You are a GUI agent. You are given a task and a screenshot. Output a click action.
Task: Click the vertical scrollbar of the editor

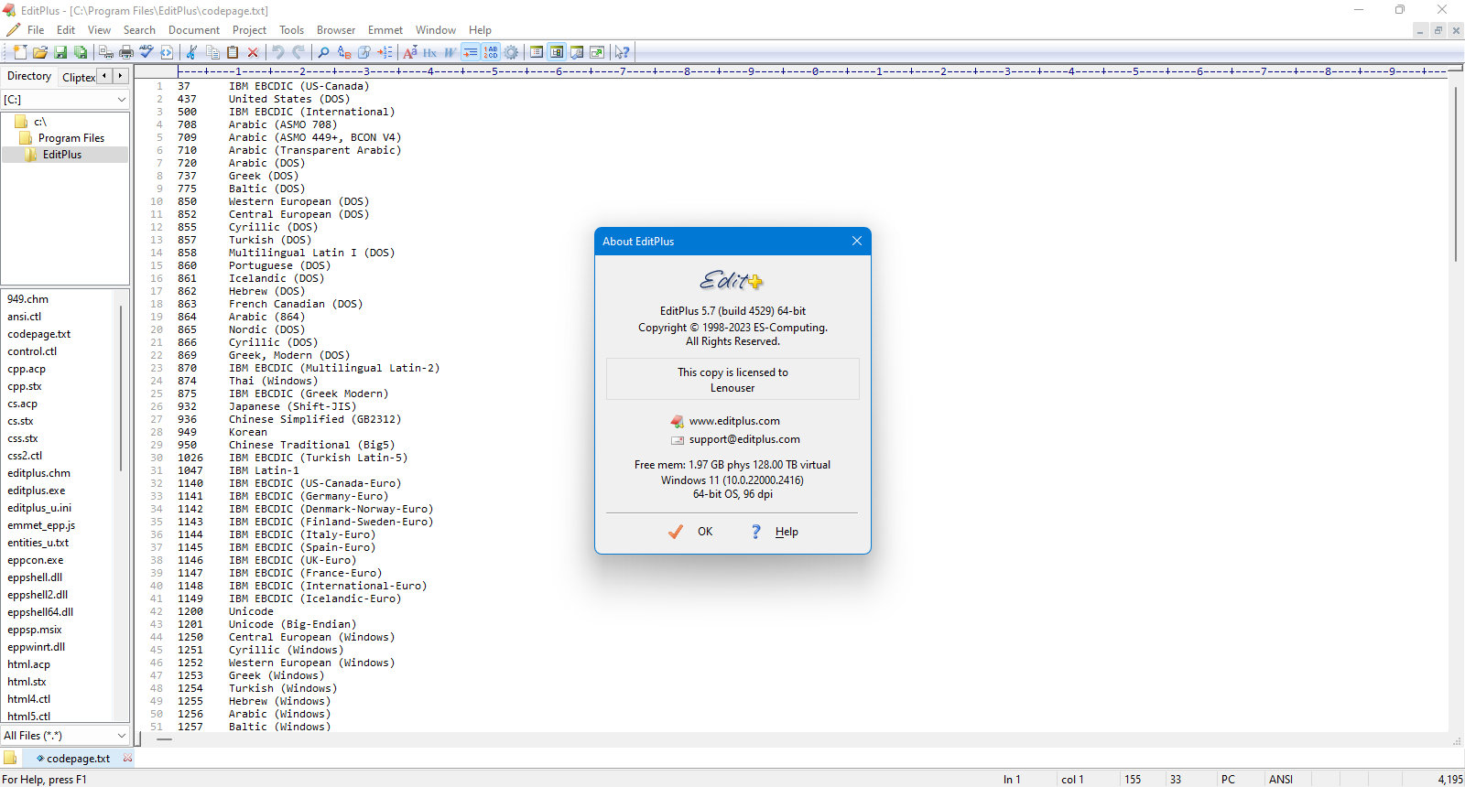pyautogui.click(x=1456, y=403)
